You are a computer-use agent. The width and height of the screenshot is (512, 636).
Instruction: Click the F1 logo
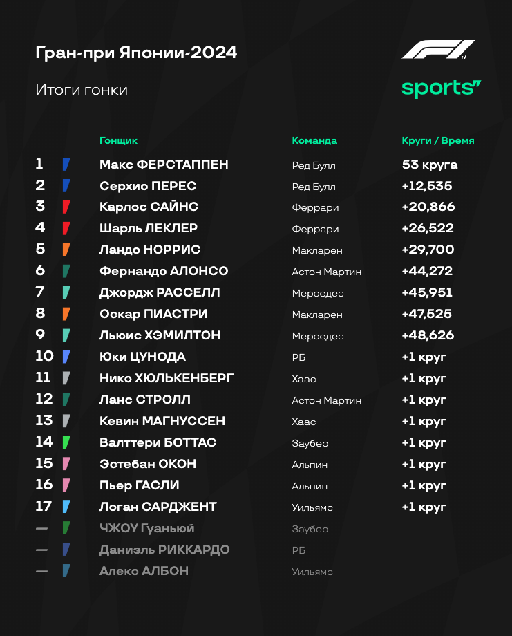point(438,50)
